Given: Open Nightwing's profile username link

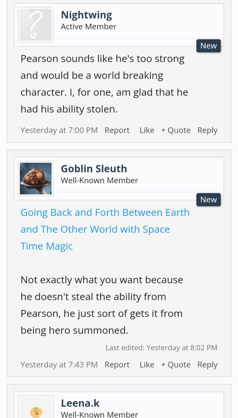Looking at the screenshot, I should pyautogui.click(x=87, y=15).
